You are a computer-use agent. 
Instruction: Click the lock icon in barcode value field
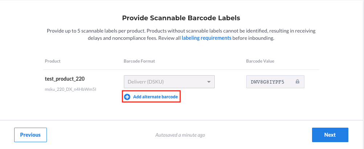coord(298,81)
